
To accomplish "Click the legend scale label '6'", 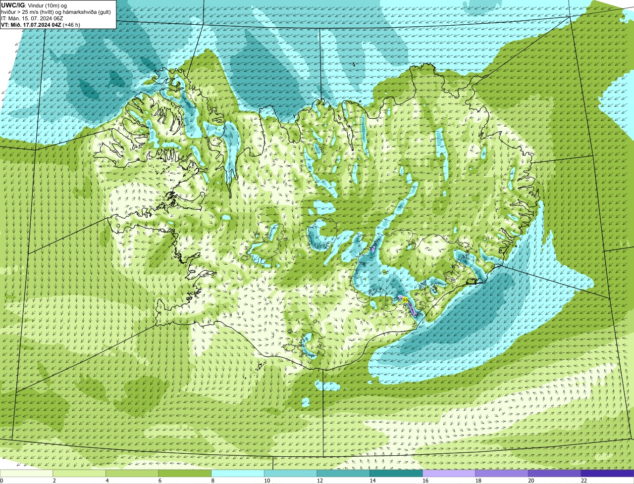I will point(159,481).
